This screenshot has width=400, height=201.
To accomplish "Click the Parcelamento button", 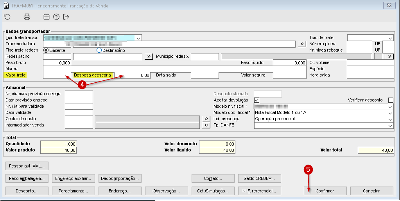I will (73, 191).
